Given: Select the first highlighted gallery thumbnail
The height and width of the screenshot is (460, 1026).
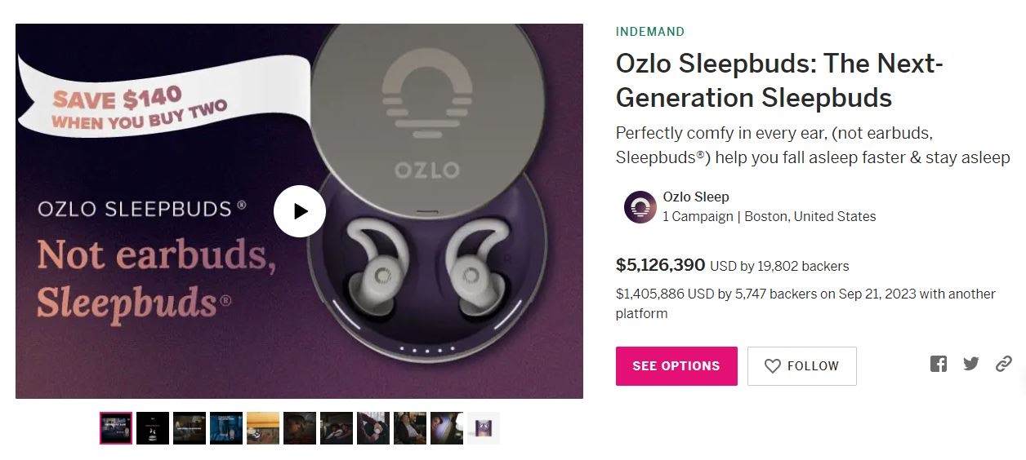Looking at the screenshot, I should tap(116, 428).
